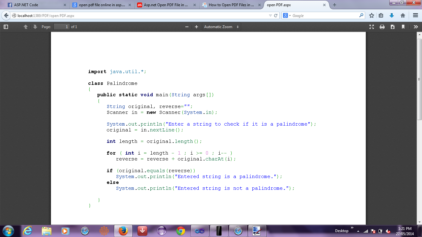
Task: Select the ASP.NET Code Facebook tab
Action: pyautogui.click(x=34, y=5)
